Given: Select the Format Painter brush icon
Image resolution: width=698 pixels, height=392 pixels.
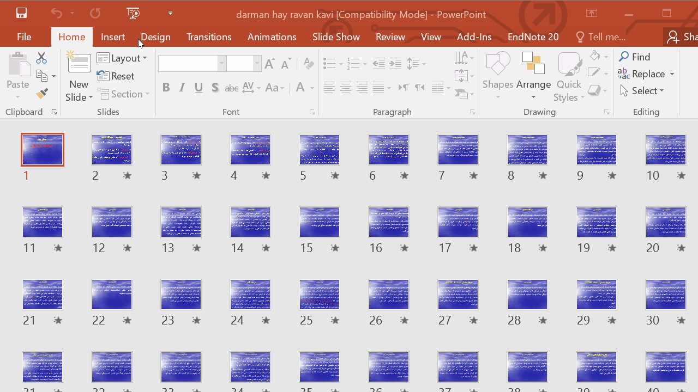Looking at the screenshot, I should [42, 94].
